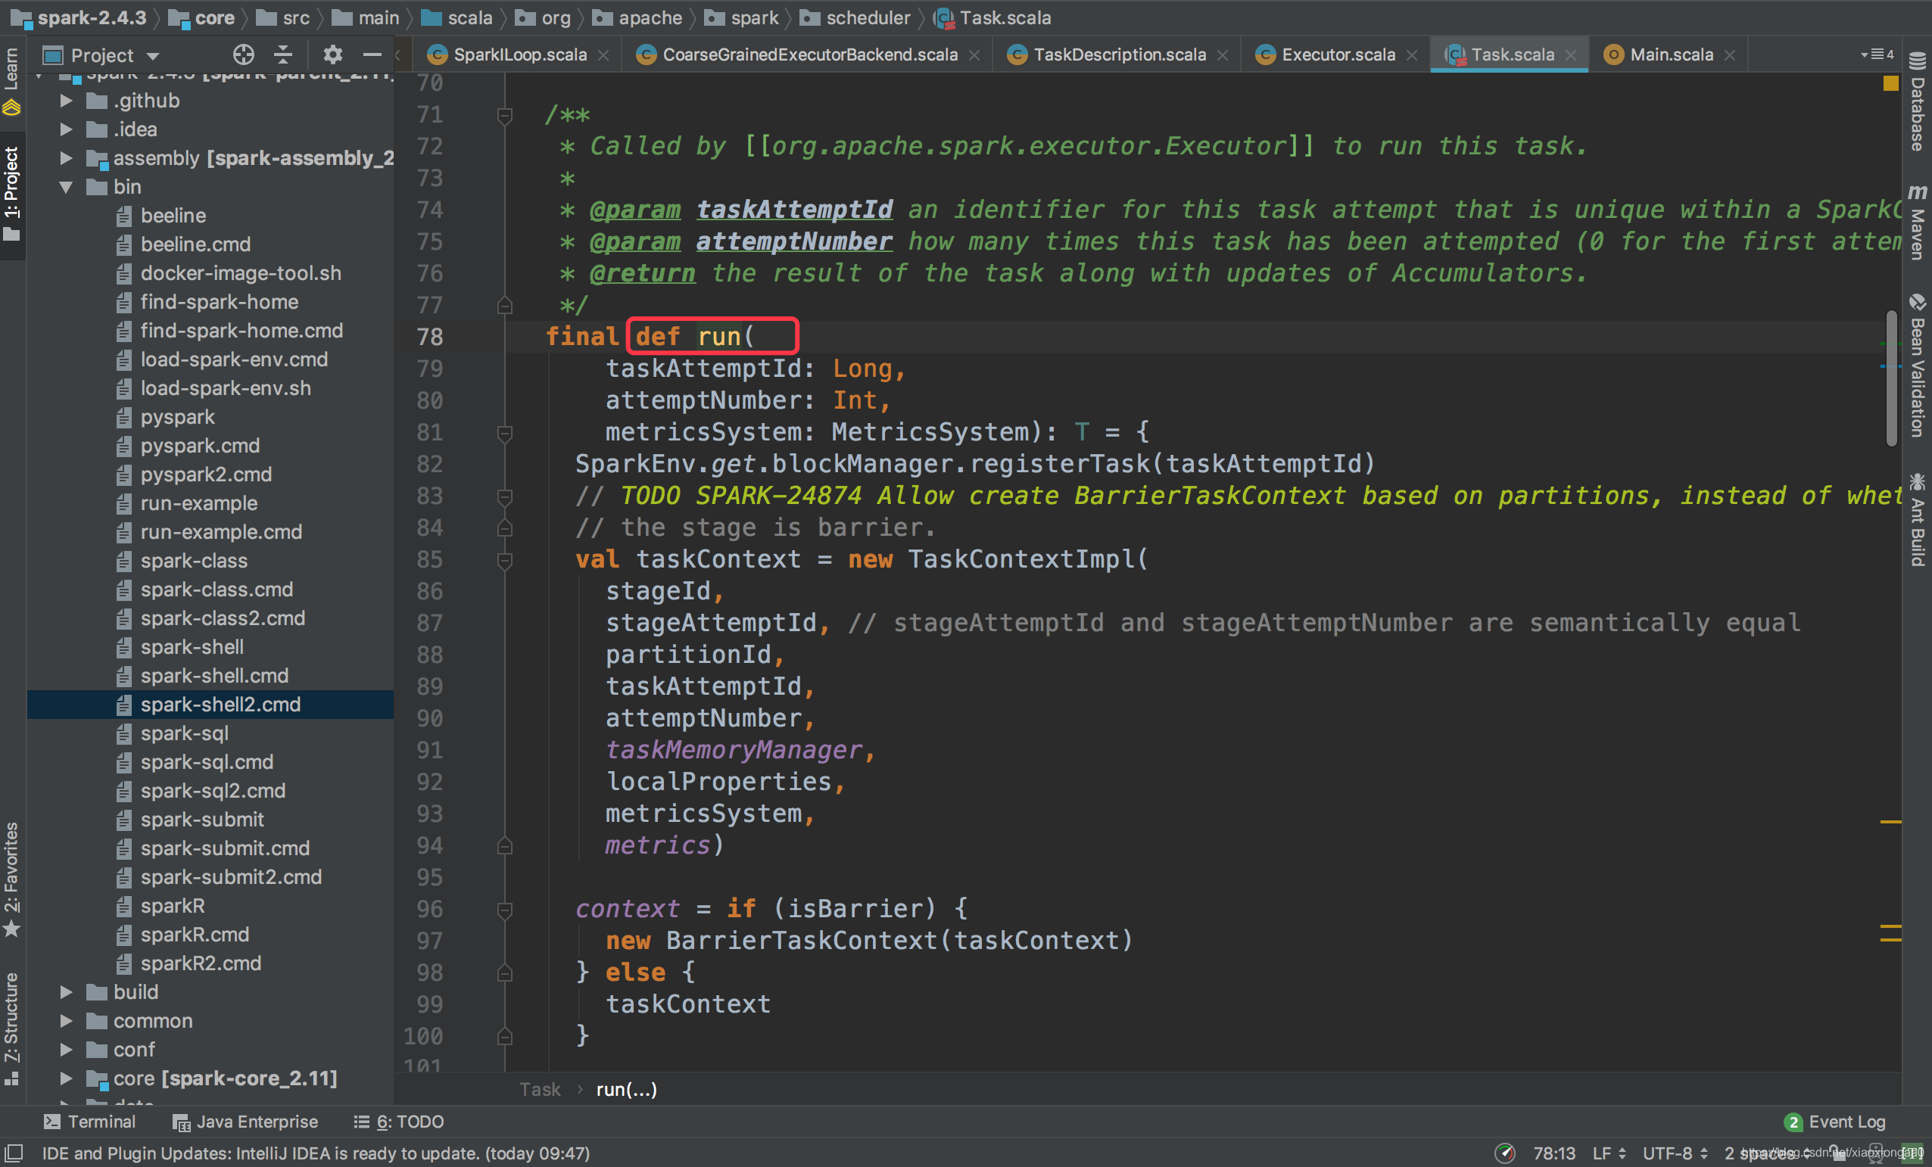Select docker-image-tool.sh file
Screen dimensions: 1932x1167
click(240, 272)
